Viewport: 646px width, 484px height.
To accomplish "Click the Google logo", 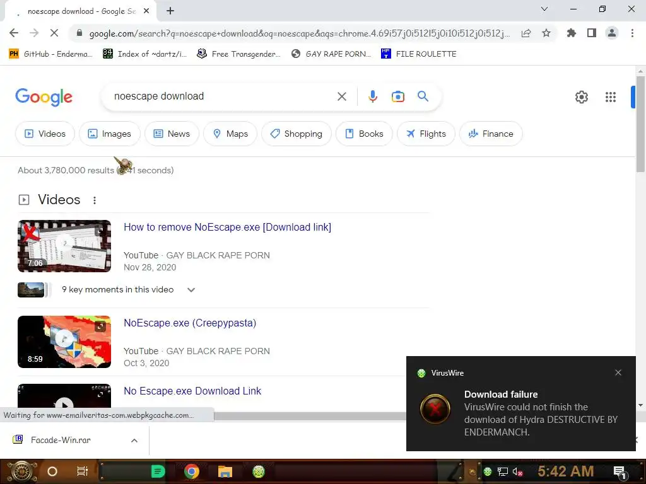I will [x=44, y=97].
